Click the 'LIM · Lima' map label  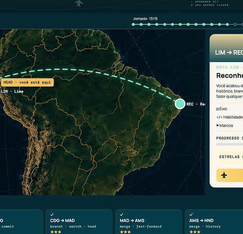tap(12, 92)
